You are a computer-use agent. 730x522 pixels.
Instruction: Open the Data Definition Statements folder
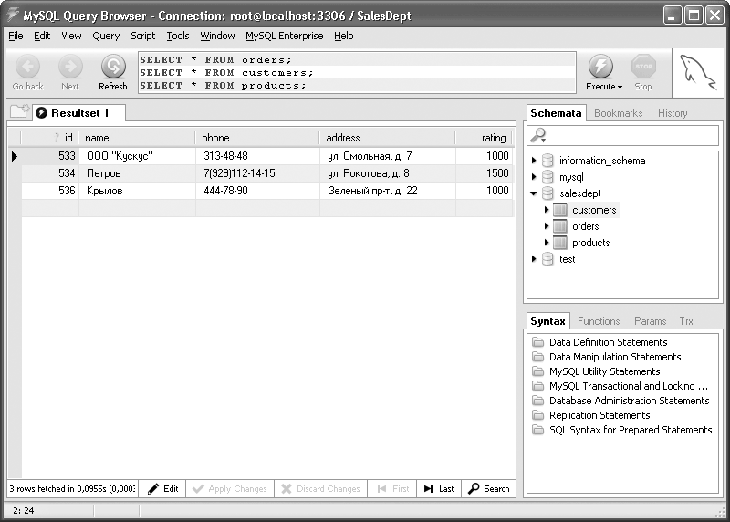(x=537, y=342)
